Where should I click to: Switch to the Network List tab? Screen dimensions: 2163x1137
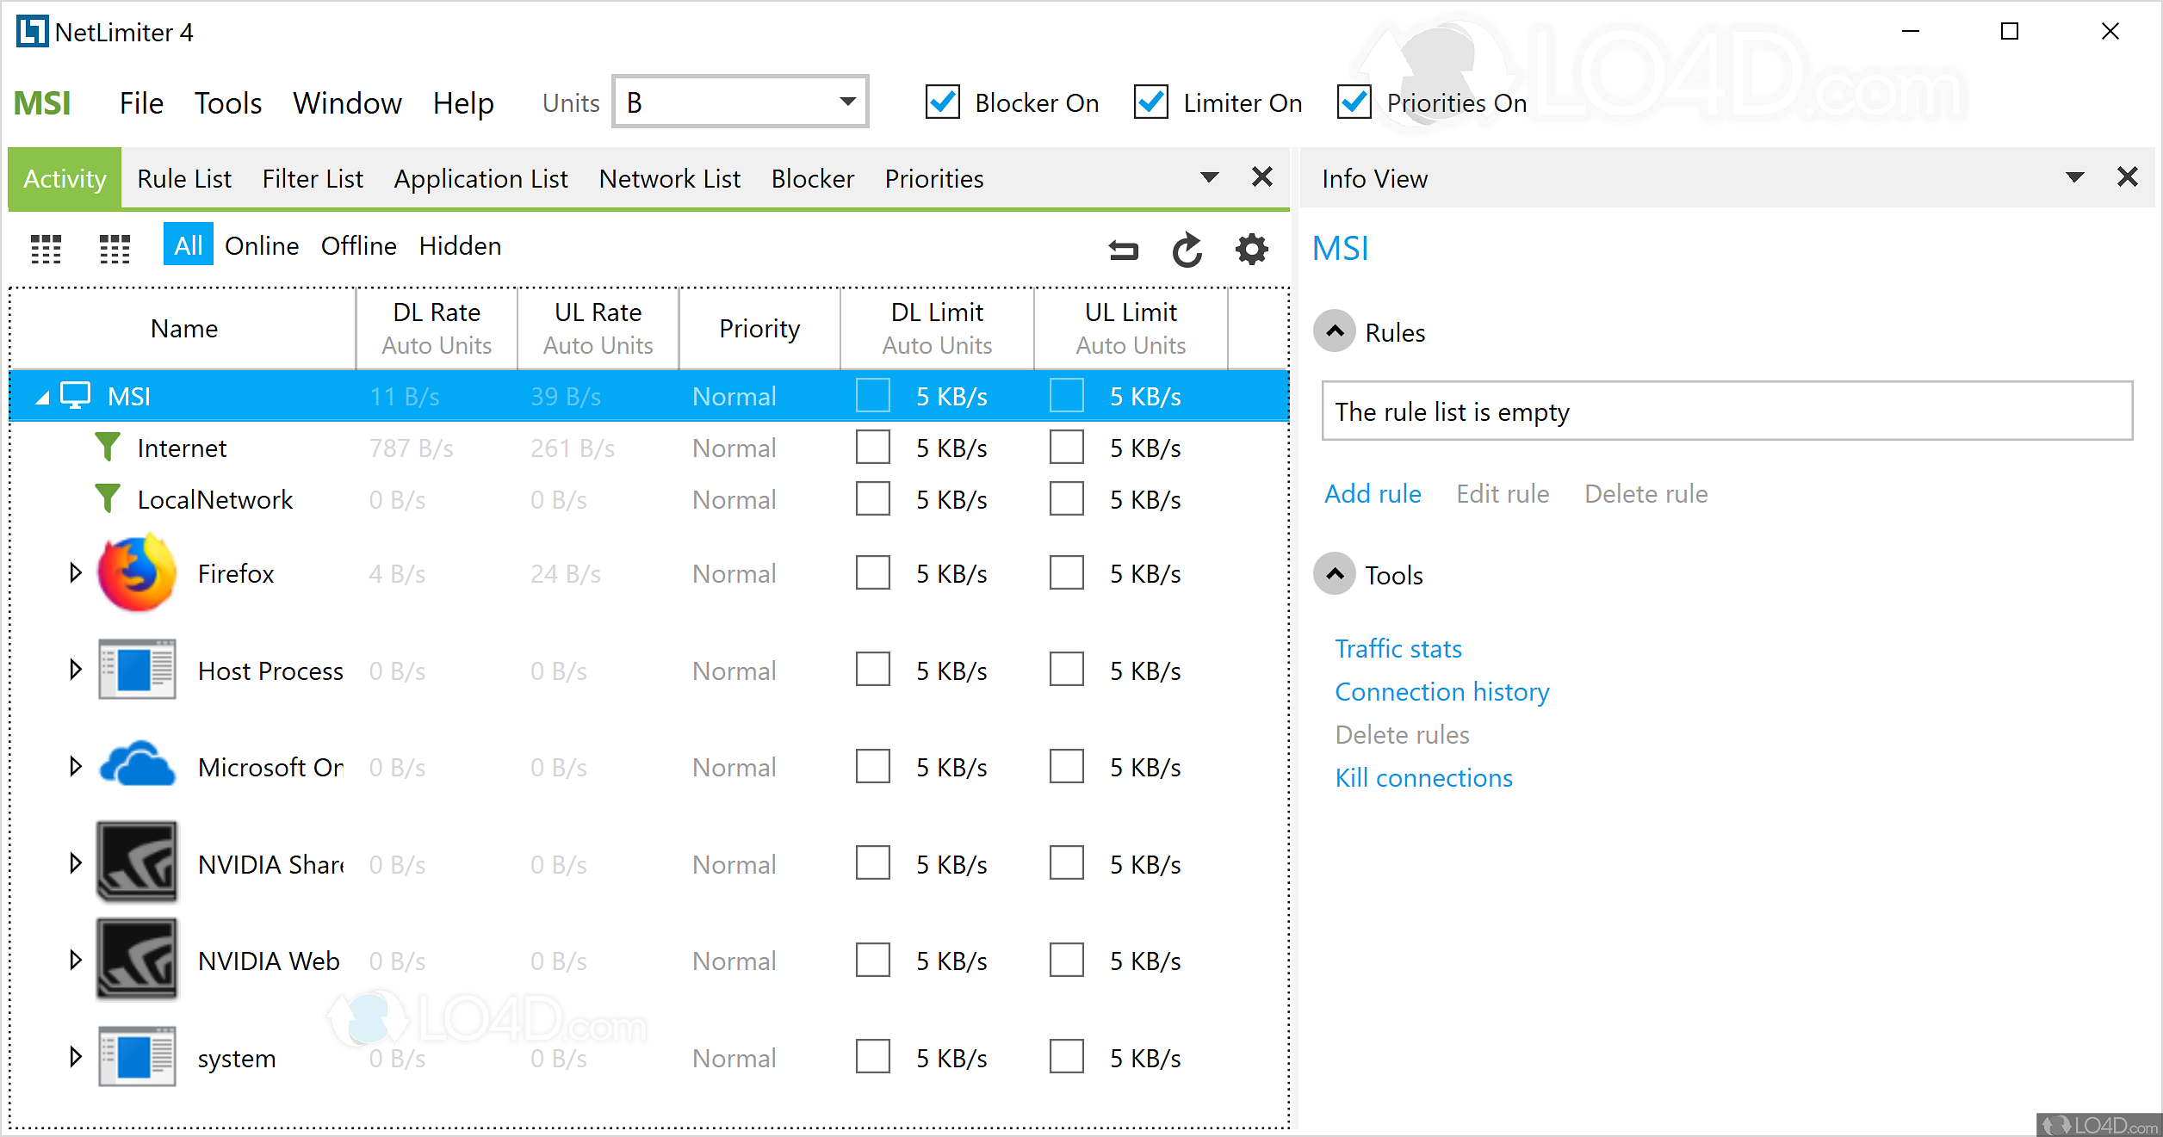point(670,178)
